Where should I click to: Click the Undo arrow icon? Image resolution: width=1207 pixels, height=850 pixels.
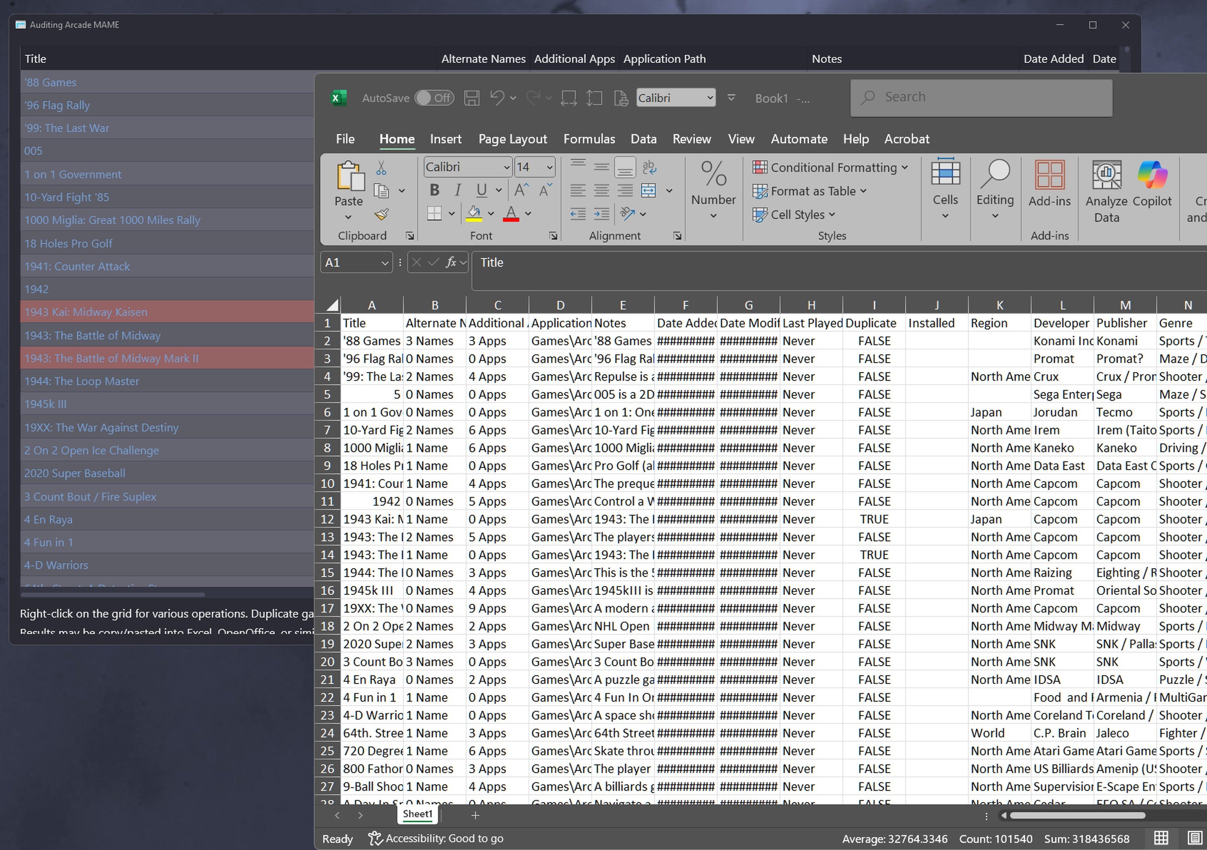[497, 98]
